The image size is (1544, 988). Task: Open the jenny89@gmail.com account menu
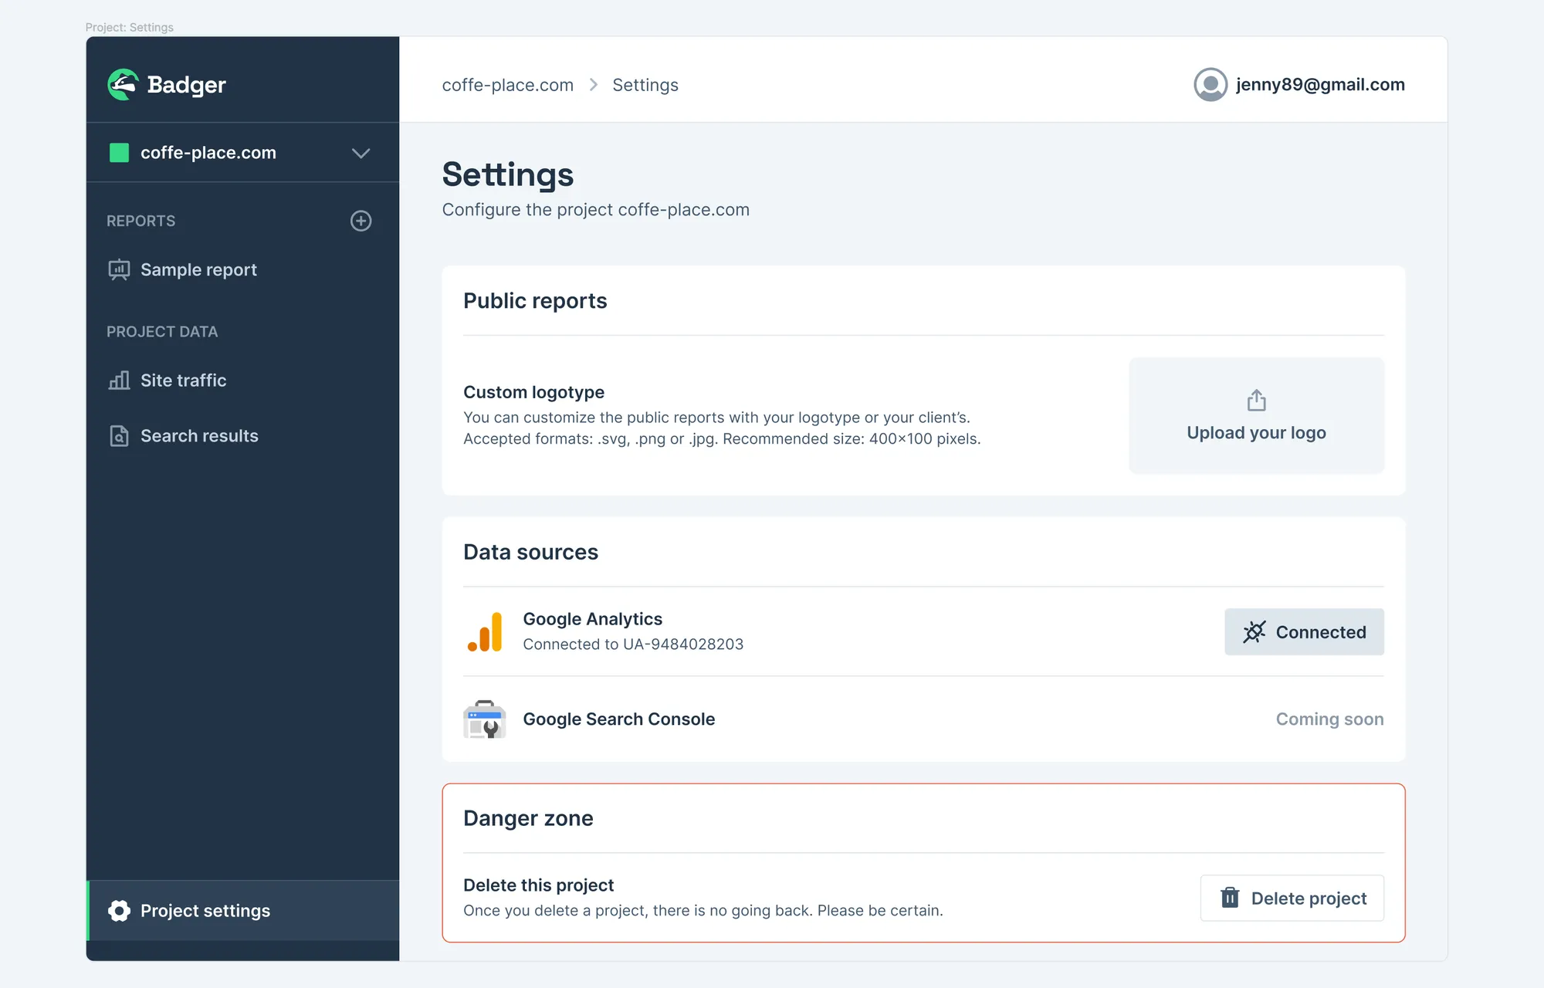1299,85
